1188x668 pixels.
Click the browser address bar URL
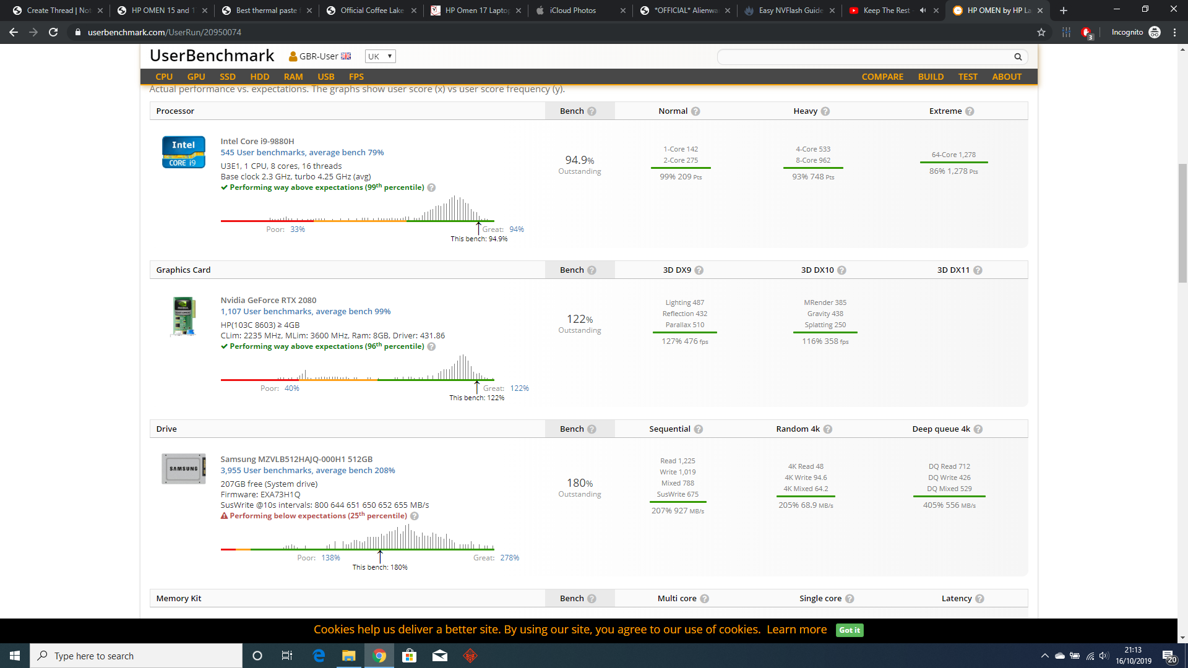click(x=165, y=32)
